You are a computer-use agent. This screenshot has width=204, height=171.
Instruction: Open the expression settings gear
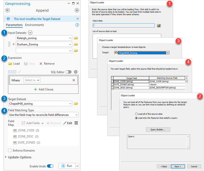[76, 72]
